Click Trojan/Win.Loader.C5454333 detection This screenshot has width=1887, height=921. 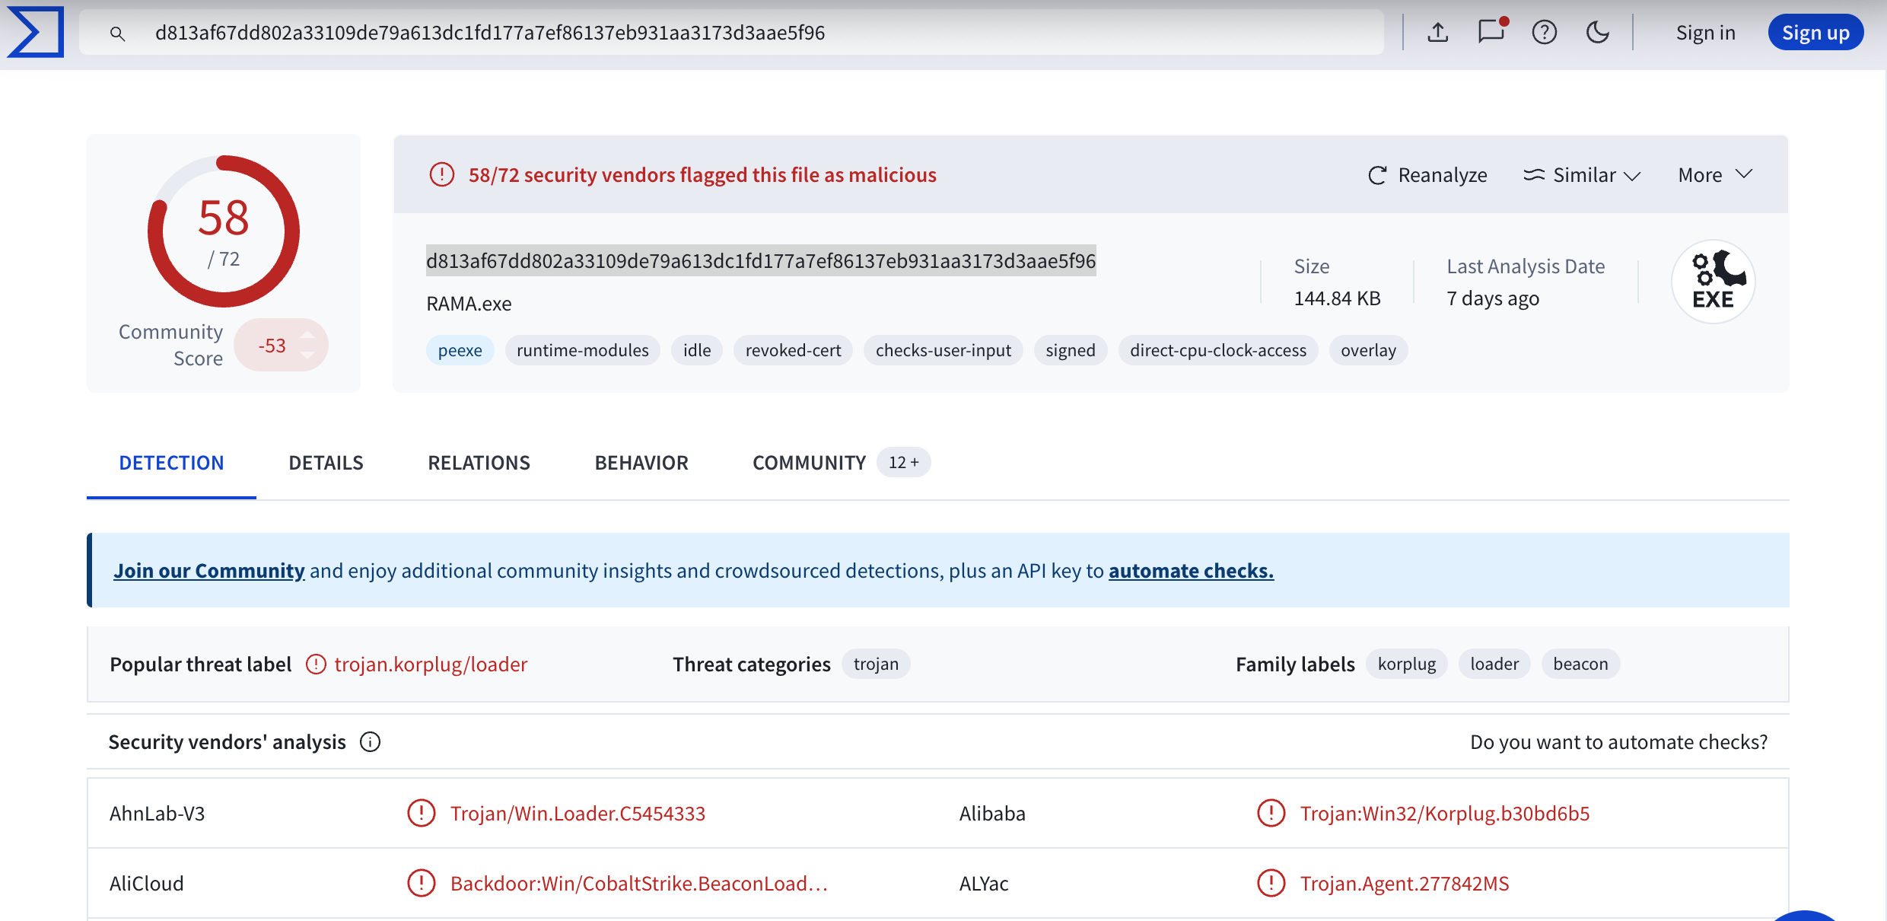578,813
